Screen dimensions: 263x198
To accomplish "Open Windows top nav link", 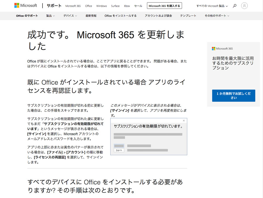I will (x=101, y=6).
